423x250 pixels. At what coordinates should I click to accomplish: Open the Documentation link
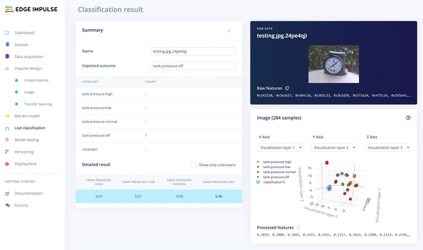click(29, 193)
